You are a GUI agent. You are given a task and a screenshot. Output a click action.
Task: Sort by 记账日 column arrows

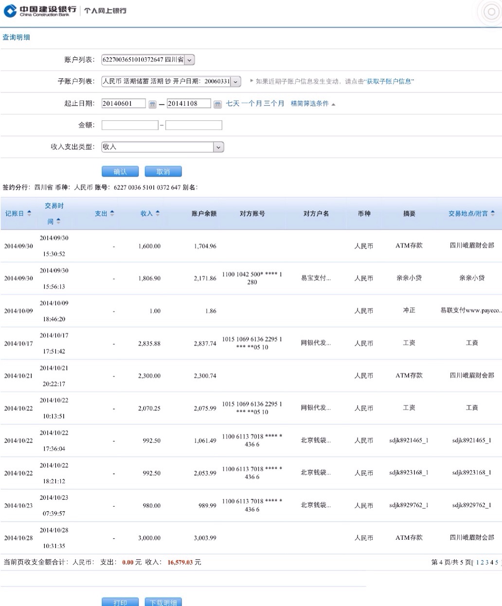29,213
